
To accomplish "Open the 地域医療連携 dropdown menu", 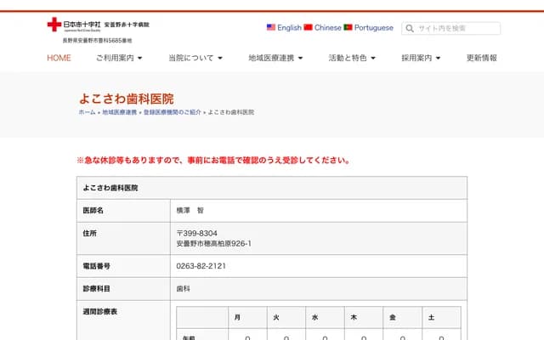I will [x=275, y=58].
